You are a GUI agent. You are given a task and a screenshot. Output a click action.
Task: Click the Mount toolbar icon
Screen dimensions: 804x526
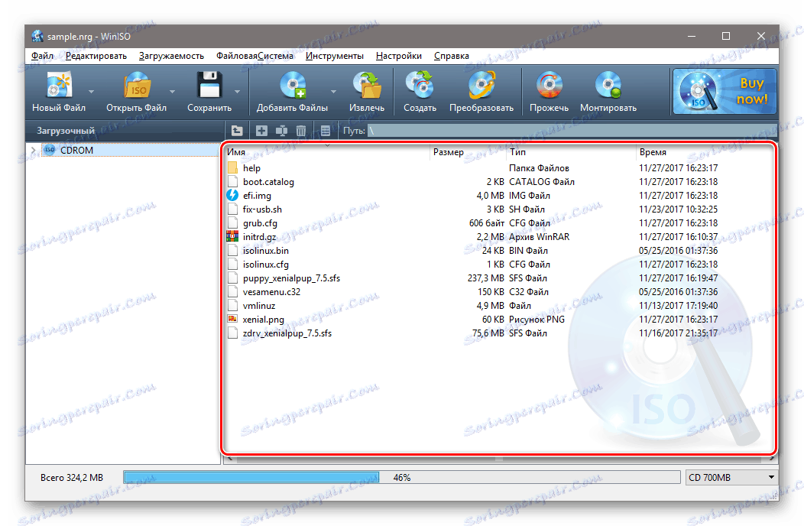click(x=608, y=85)
